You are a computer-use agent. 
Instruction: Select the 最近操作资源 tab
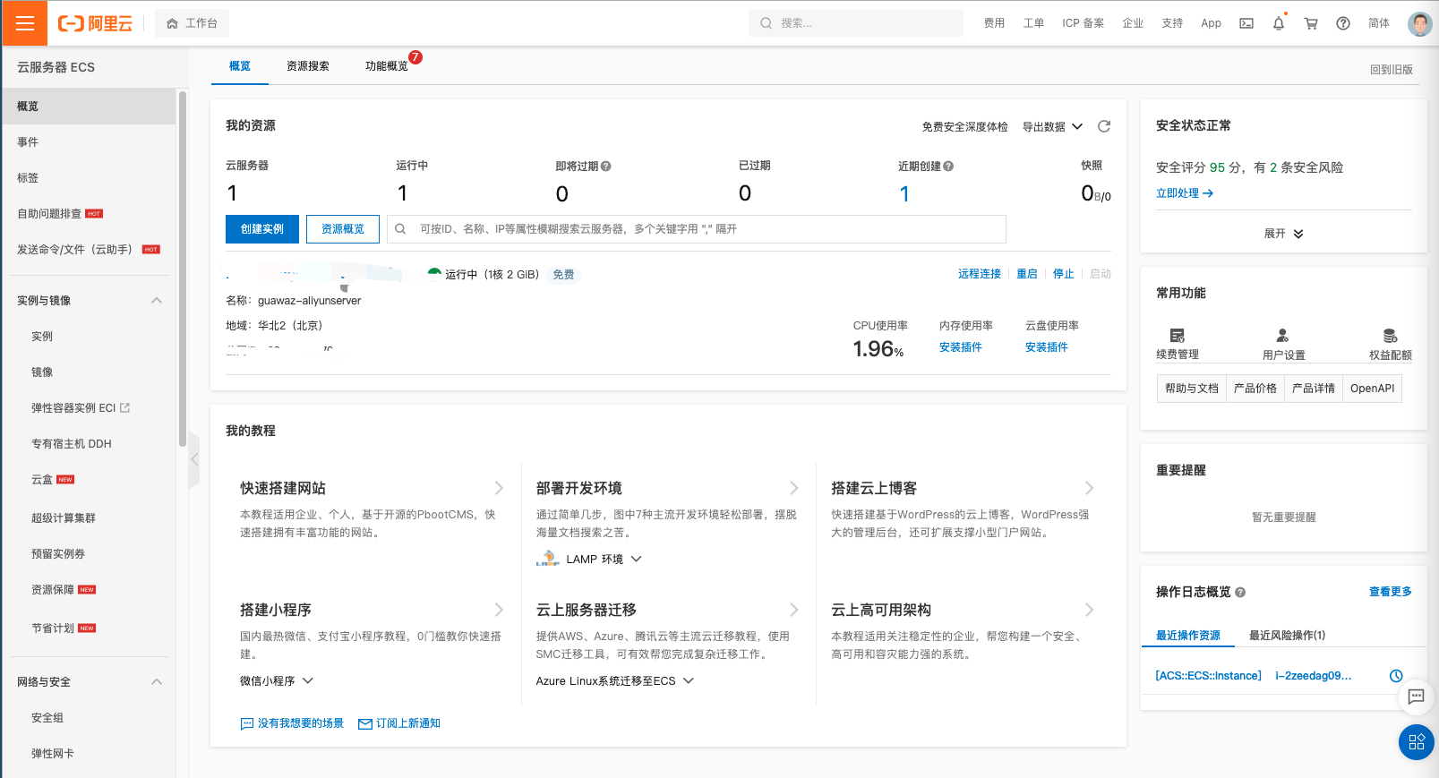(1188, 636)
